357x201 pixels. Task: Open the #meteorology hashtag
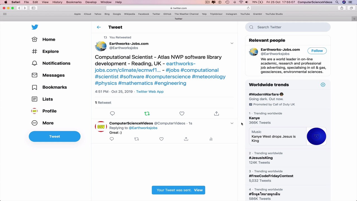[x=209, y=76]
